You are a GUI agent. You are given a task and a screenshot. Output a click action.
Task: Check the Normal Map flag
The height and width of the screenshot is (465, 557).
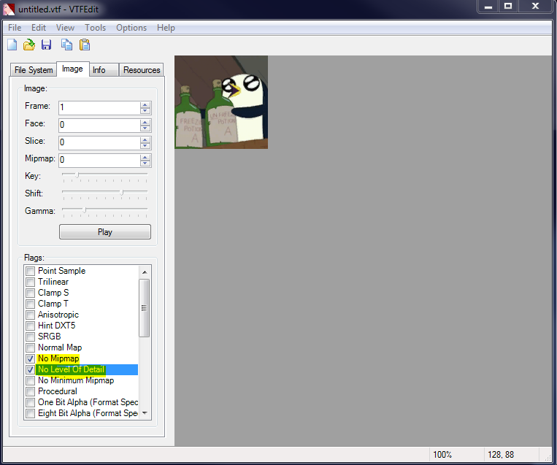pos(31,347)
